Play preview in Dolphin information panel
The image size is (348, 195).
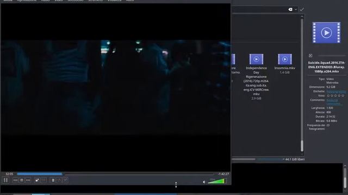310,56
